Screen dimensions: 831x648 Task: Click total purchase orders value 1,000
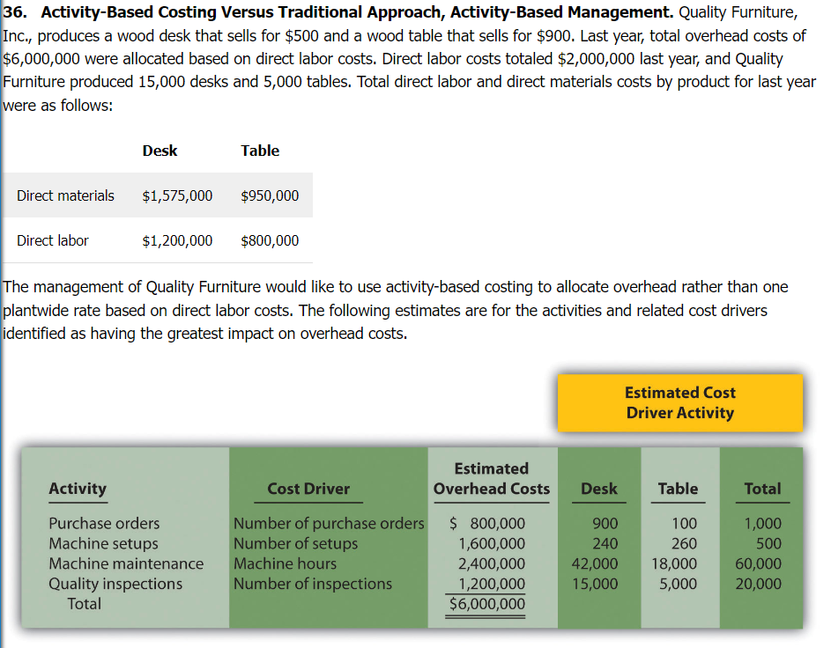(x=762, y=523)
